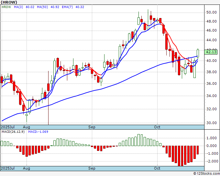Click 2025Jul on the MACD date axis
The image size is (220, 176).
[x=8, y=168]
